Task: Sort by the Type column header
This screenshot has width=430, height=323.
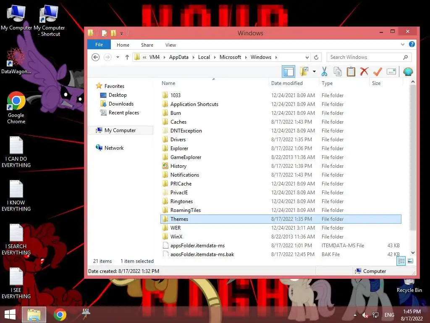Action: [327, 83]
